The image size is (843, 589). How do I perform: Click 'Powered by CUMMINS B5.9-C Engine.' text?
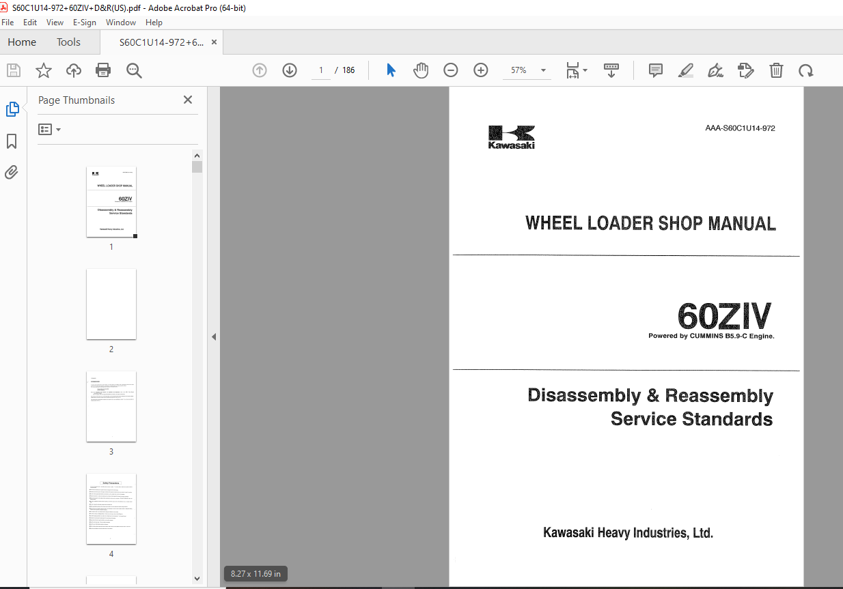(711, 336)
